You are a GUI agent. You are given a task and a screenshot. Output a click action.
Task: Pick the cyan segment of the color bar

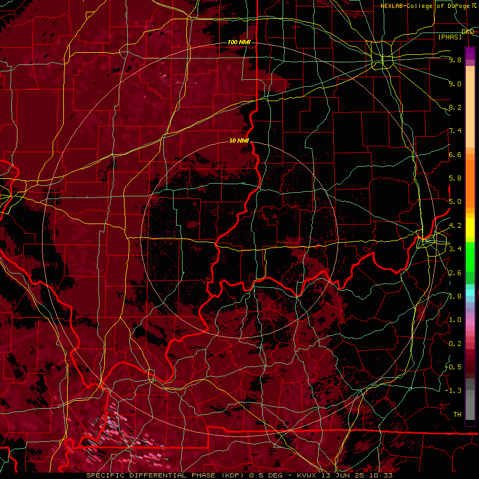click(470, 292)
